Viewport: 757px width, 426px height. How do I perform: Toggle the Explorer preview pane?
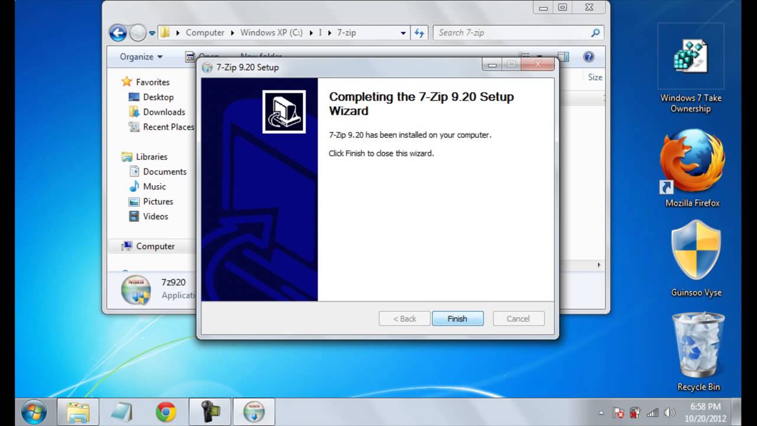[x=563, y=57]
